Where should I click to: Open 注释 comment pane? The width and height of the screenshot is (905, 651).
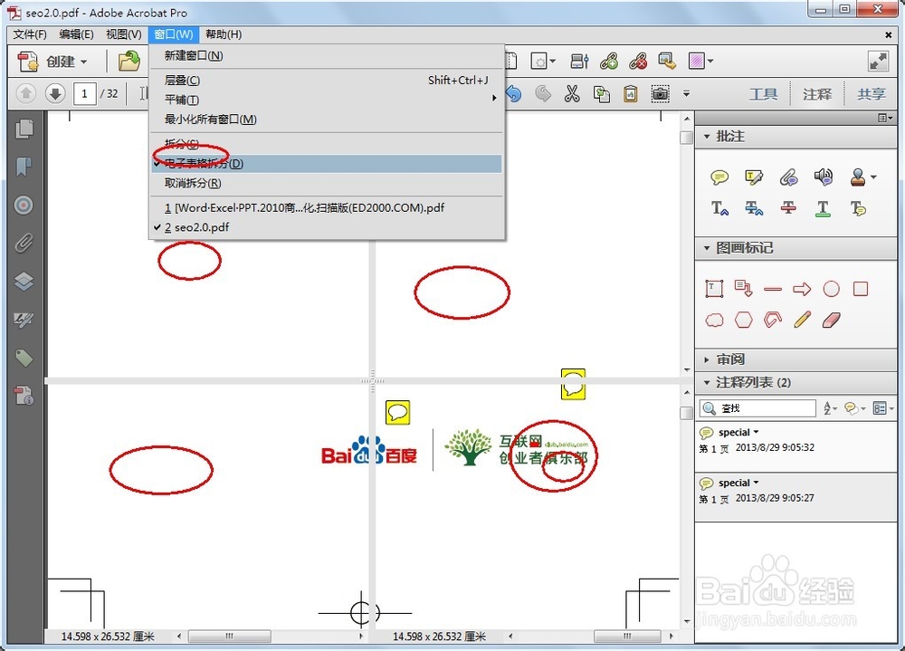(x=817, y=93)
